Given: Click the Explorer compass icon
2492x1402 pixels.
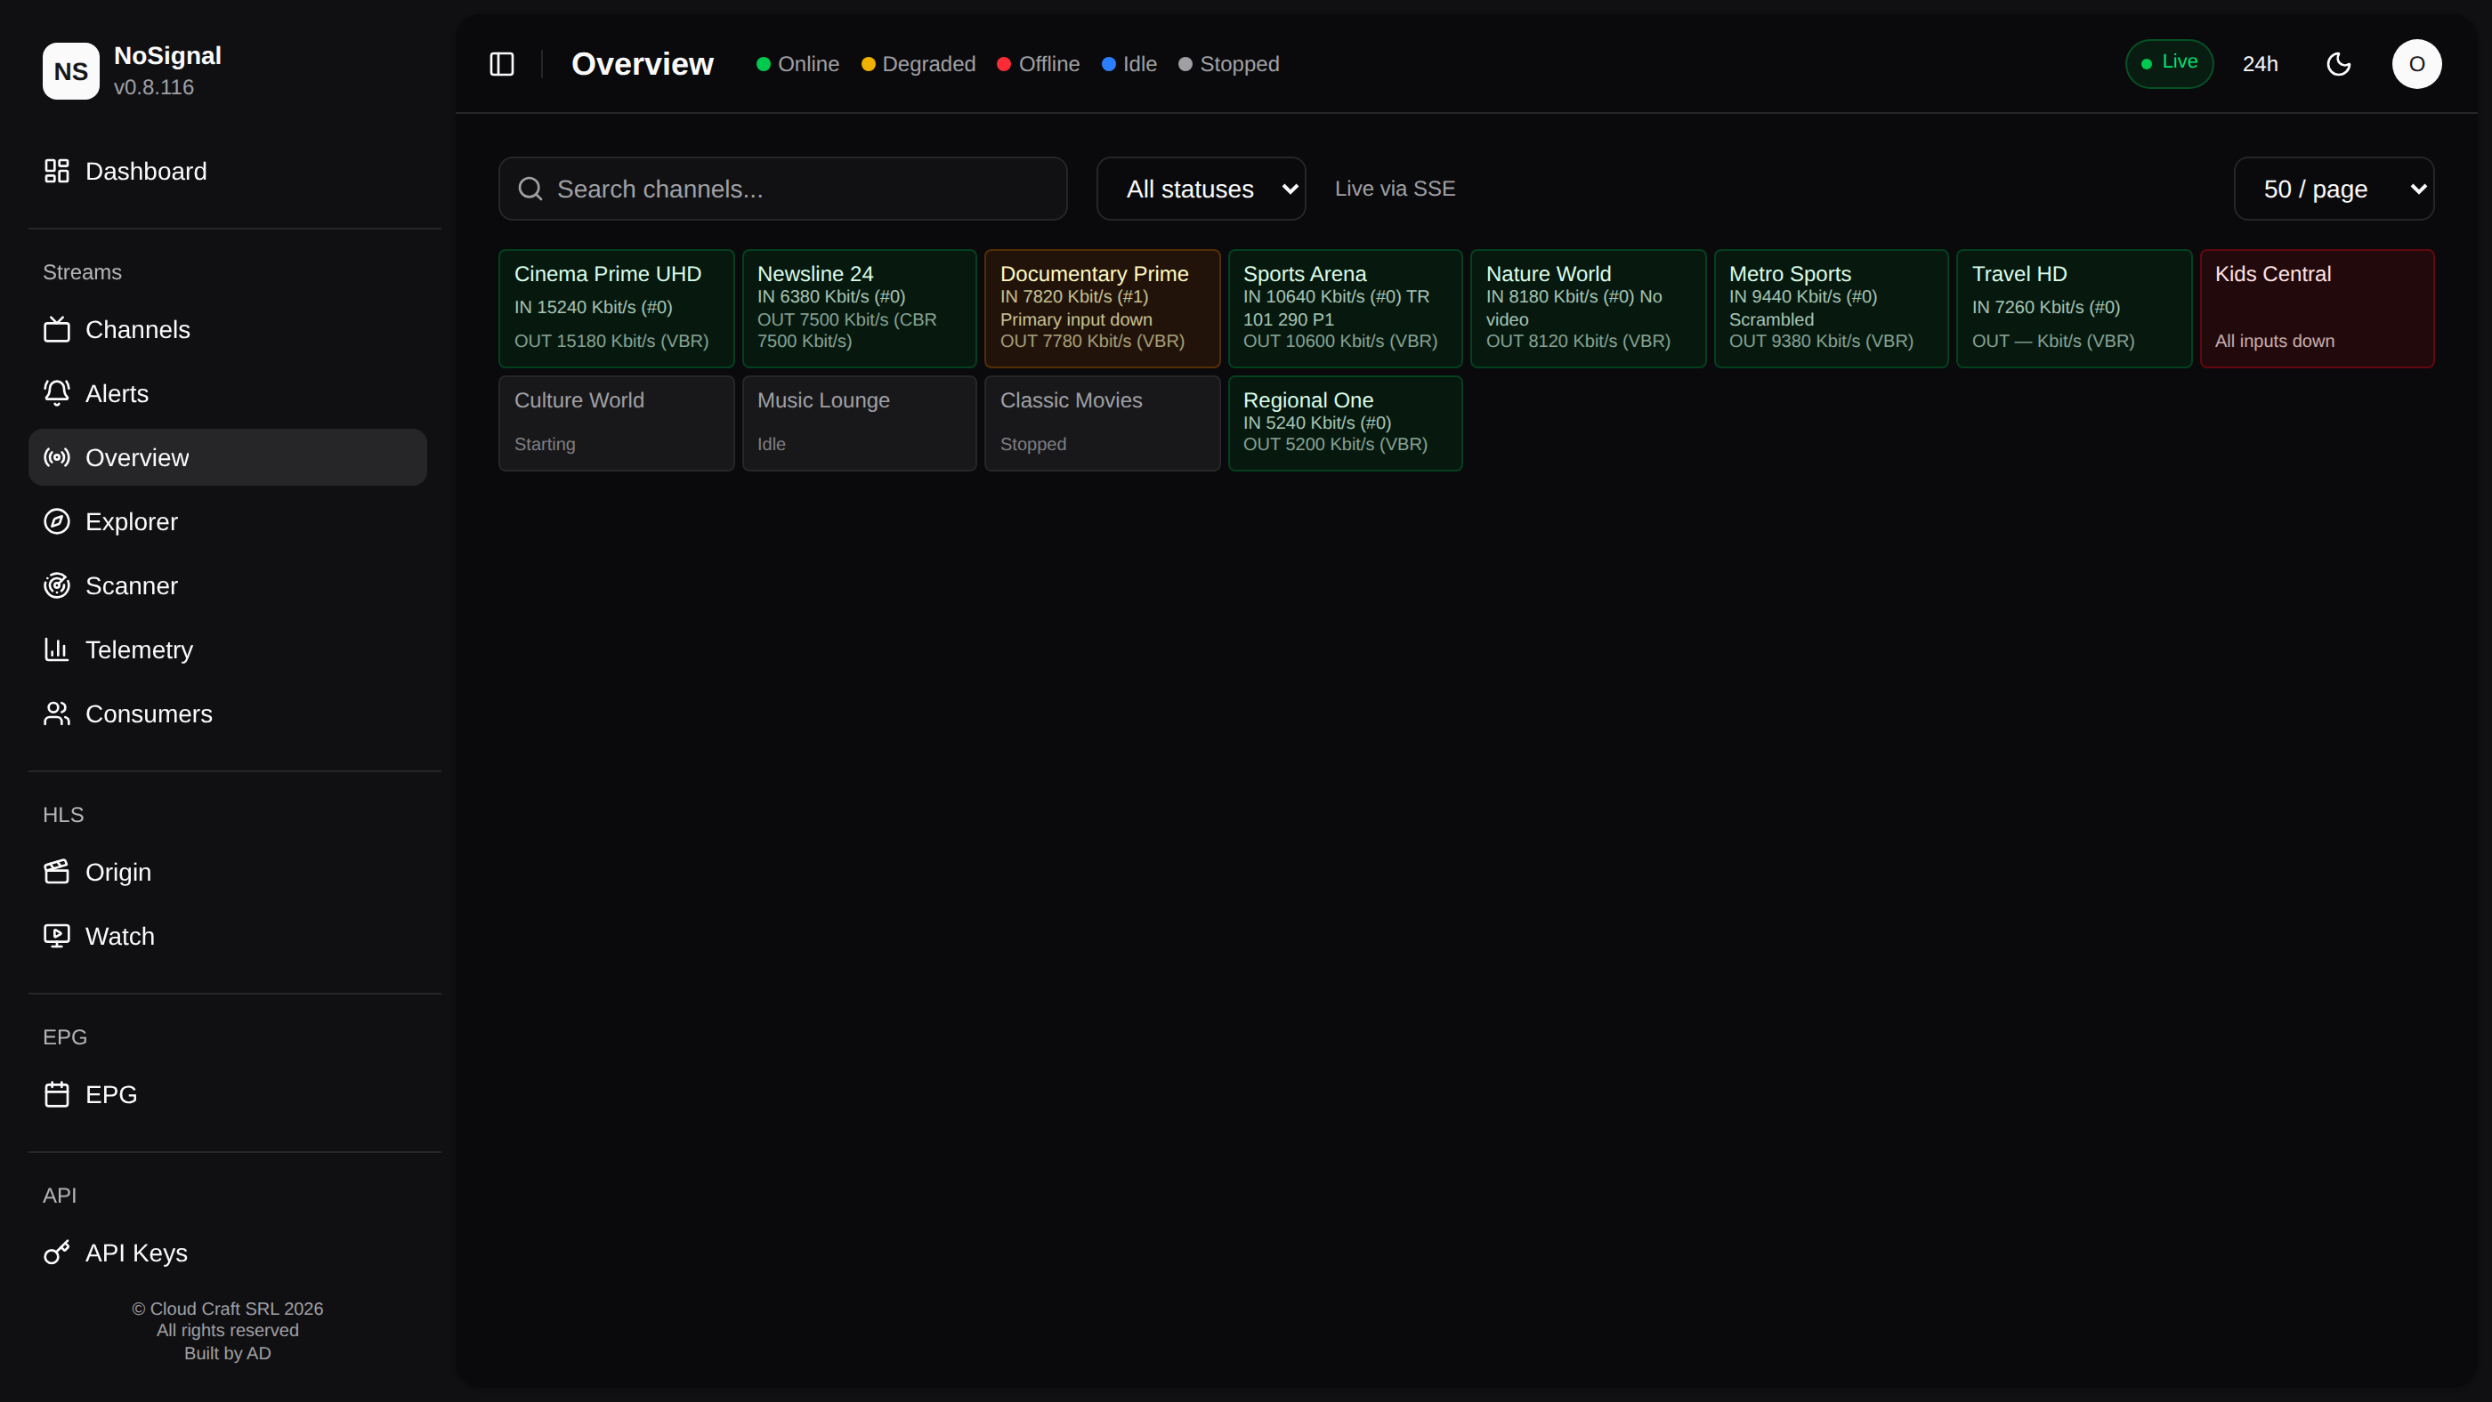Looking at the screenshot, I should (57, 521).
